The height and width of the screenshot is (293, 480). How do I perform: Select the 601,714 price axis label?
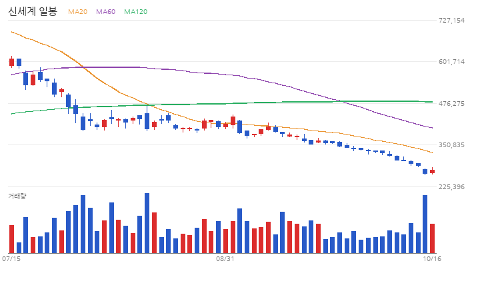pos(451,61)
